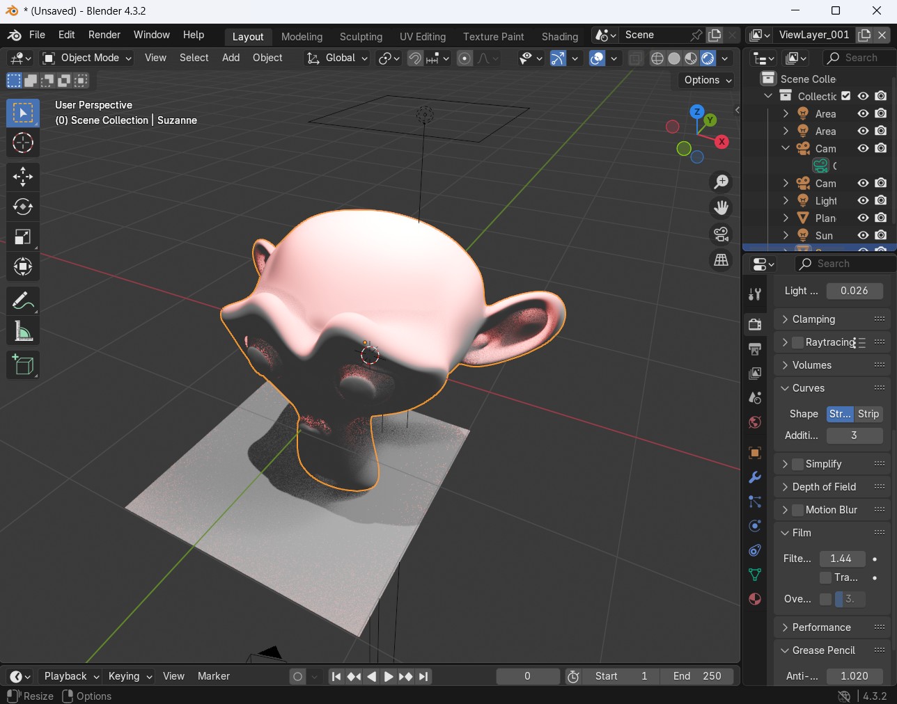
Task: Open the viewport Options dropdown
Action: coord(708,80)
